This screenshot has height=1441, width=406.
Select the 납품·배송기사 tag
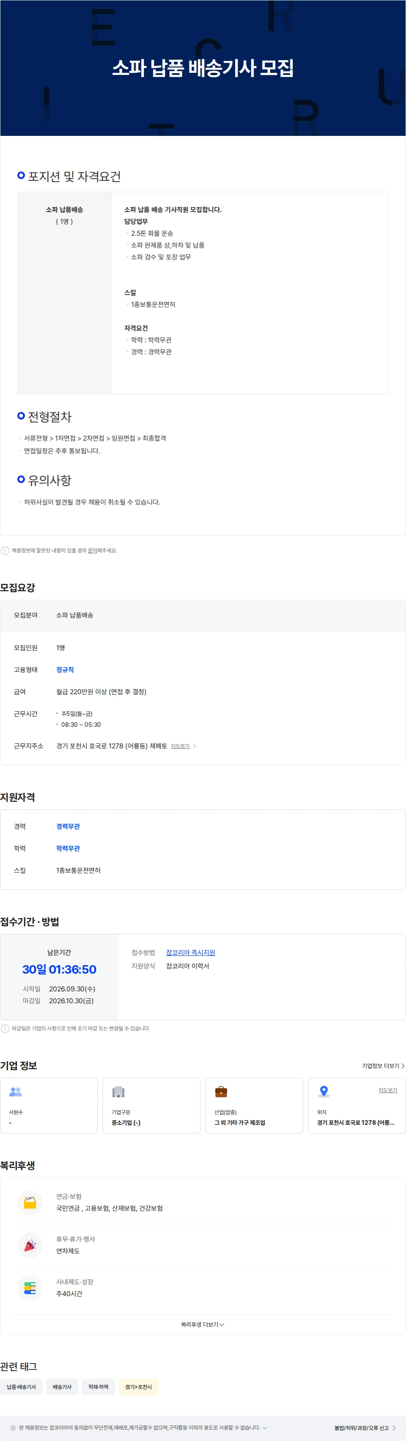21,1387
